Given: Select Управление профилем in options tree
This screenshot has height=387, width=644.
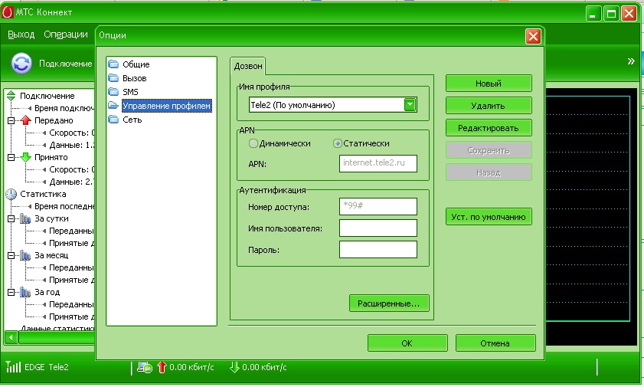Looking at the screenshot, I should pyautogui.click(x=167, y=106).
